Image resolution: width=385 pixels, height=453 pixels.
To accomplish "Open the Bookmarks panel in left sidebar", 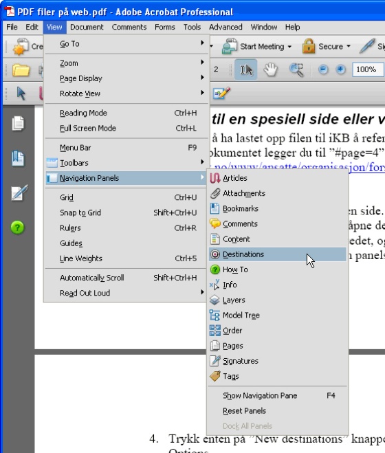I will (18, 158).
